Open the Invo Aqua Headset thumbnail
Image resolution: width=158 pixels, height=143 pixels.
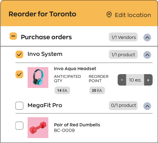pyautogui.click(x=38, y=78)
